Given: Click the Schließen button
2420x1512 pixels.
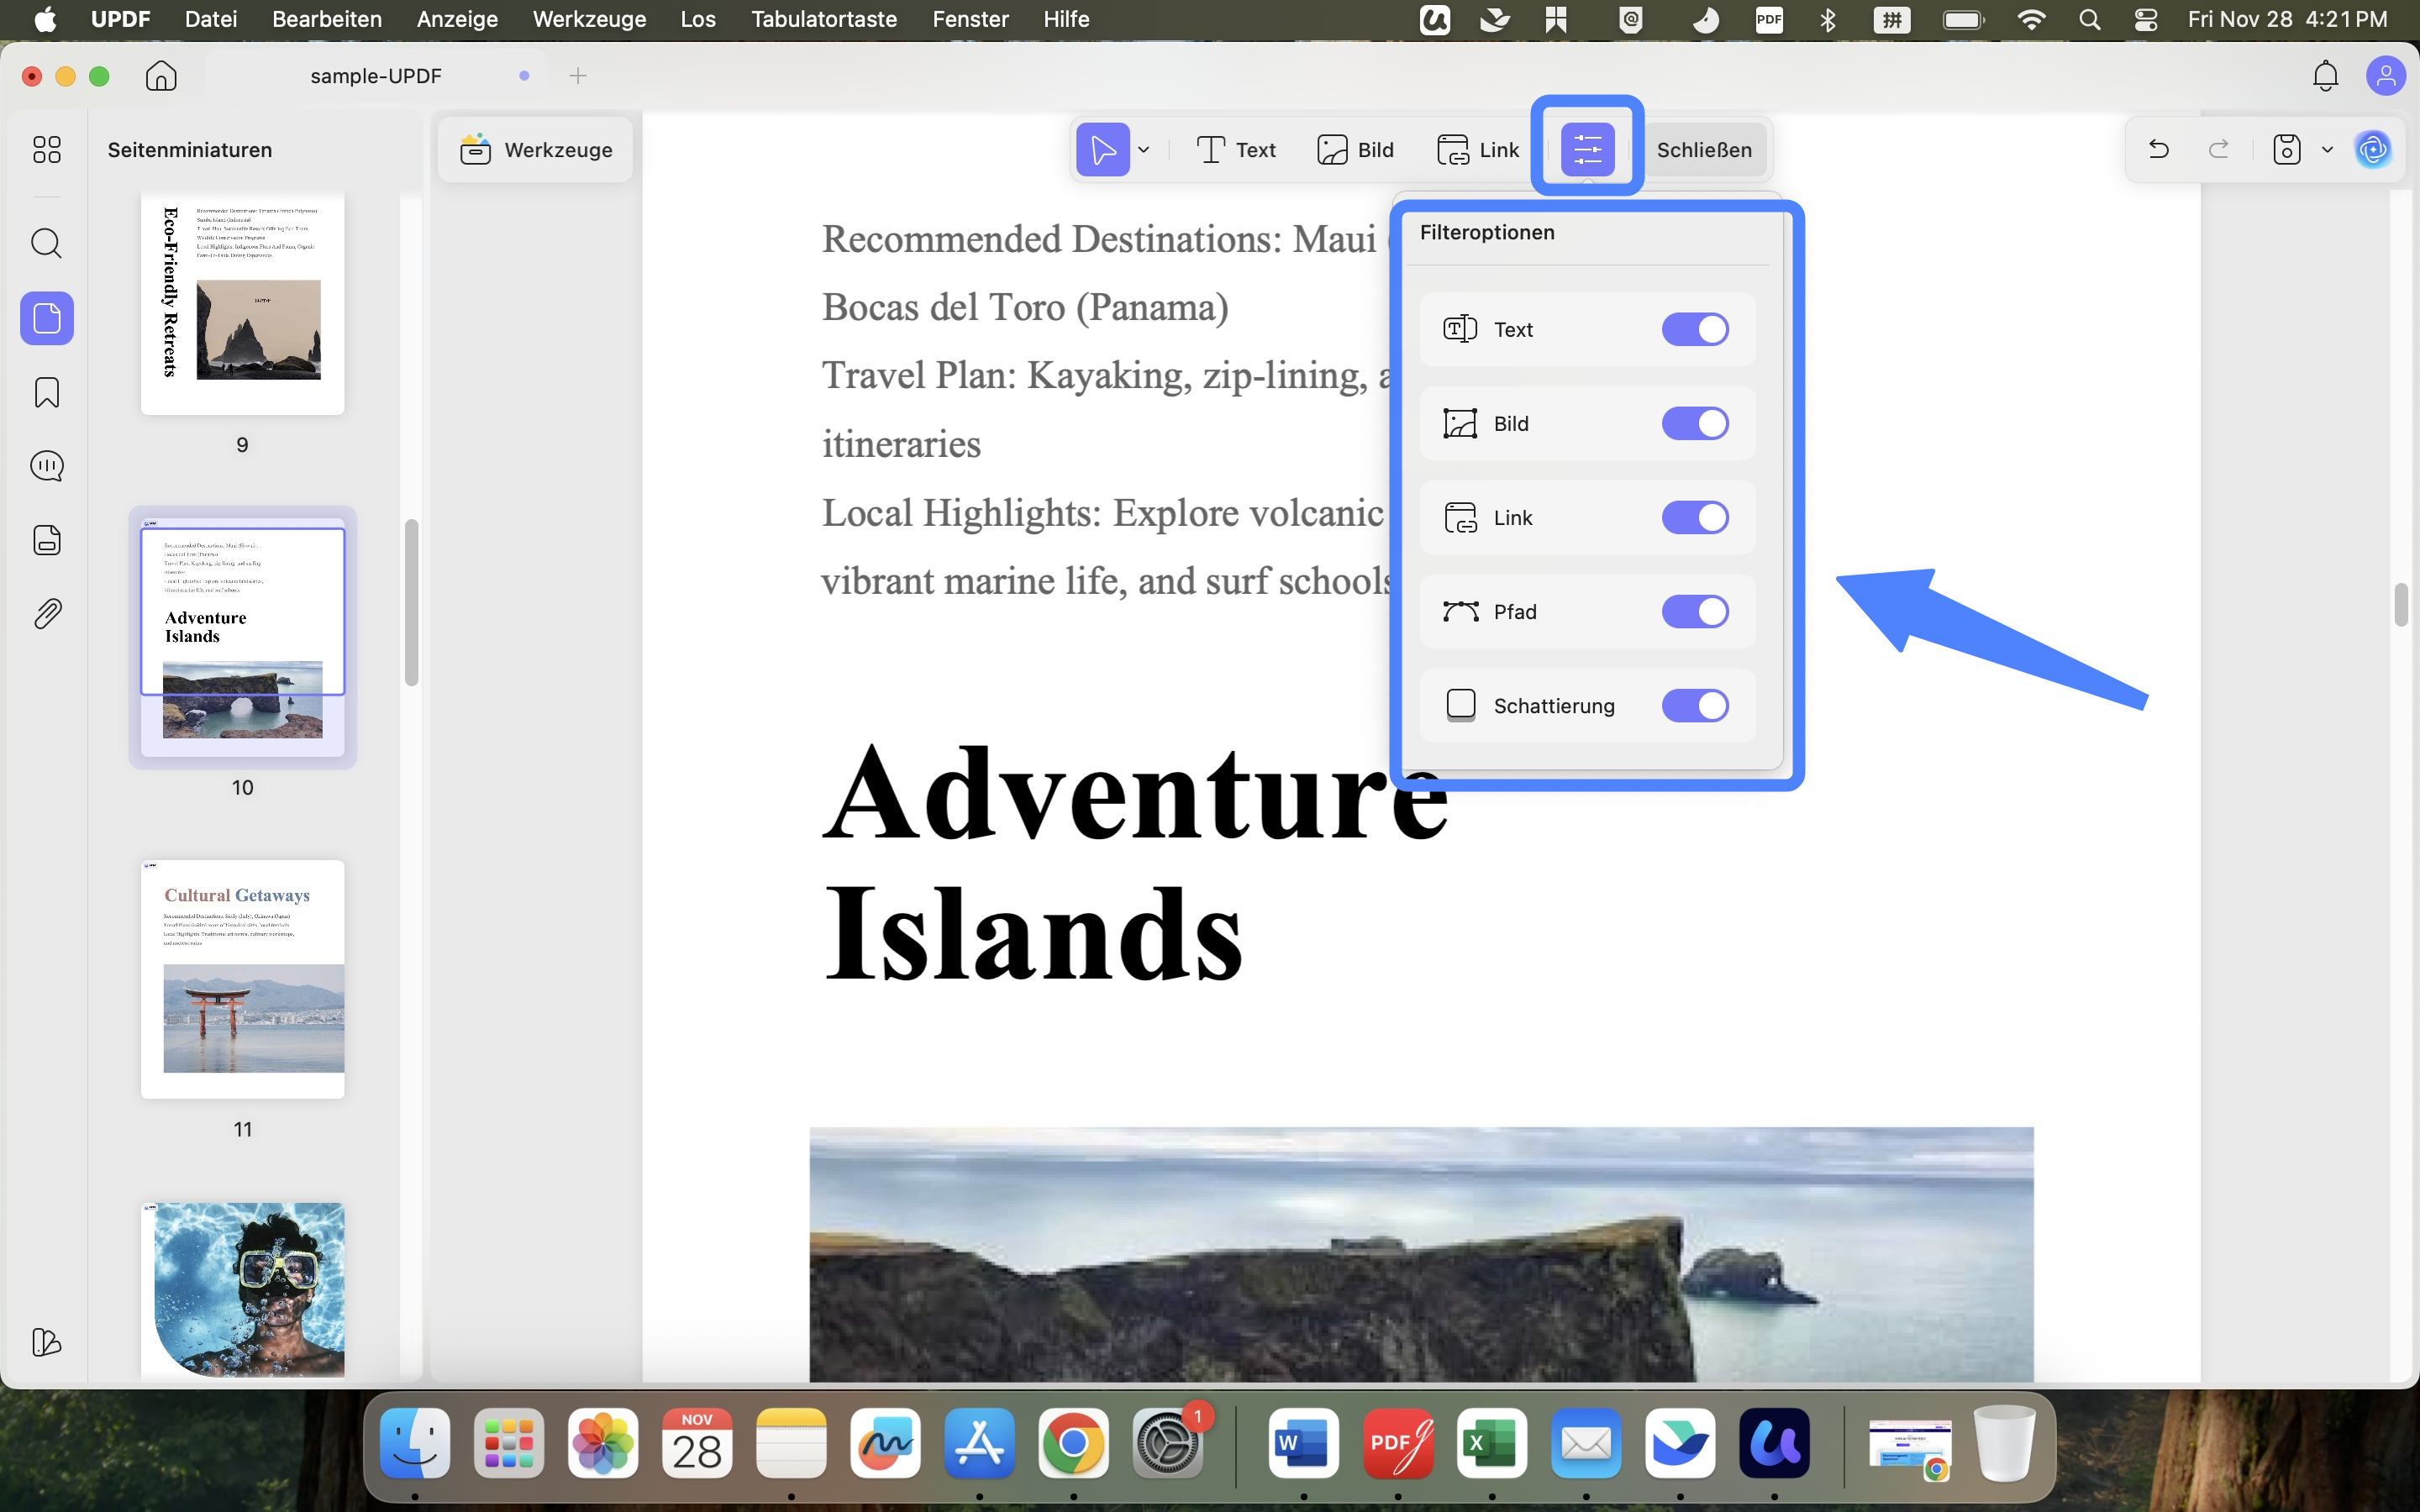Looking at the screenshot, I should pyautogui.click(x=1704, y=149).
